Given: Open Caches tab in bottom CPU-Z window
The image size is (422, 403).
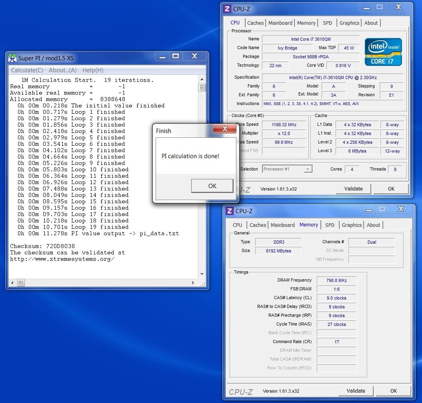Looking at the screenshot, I should [258, 225].
